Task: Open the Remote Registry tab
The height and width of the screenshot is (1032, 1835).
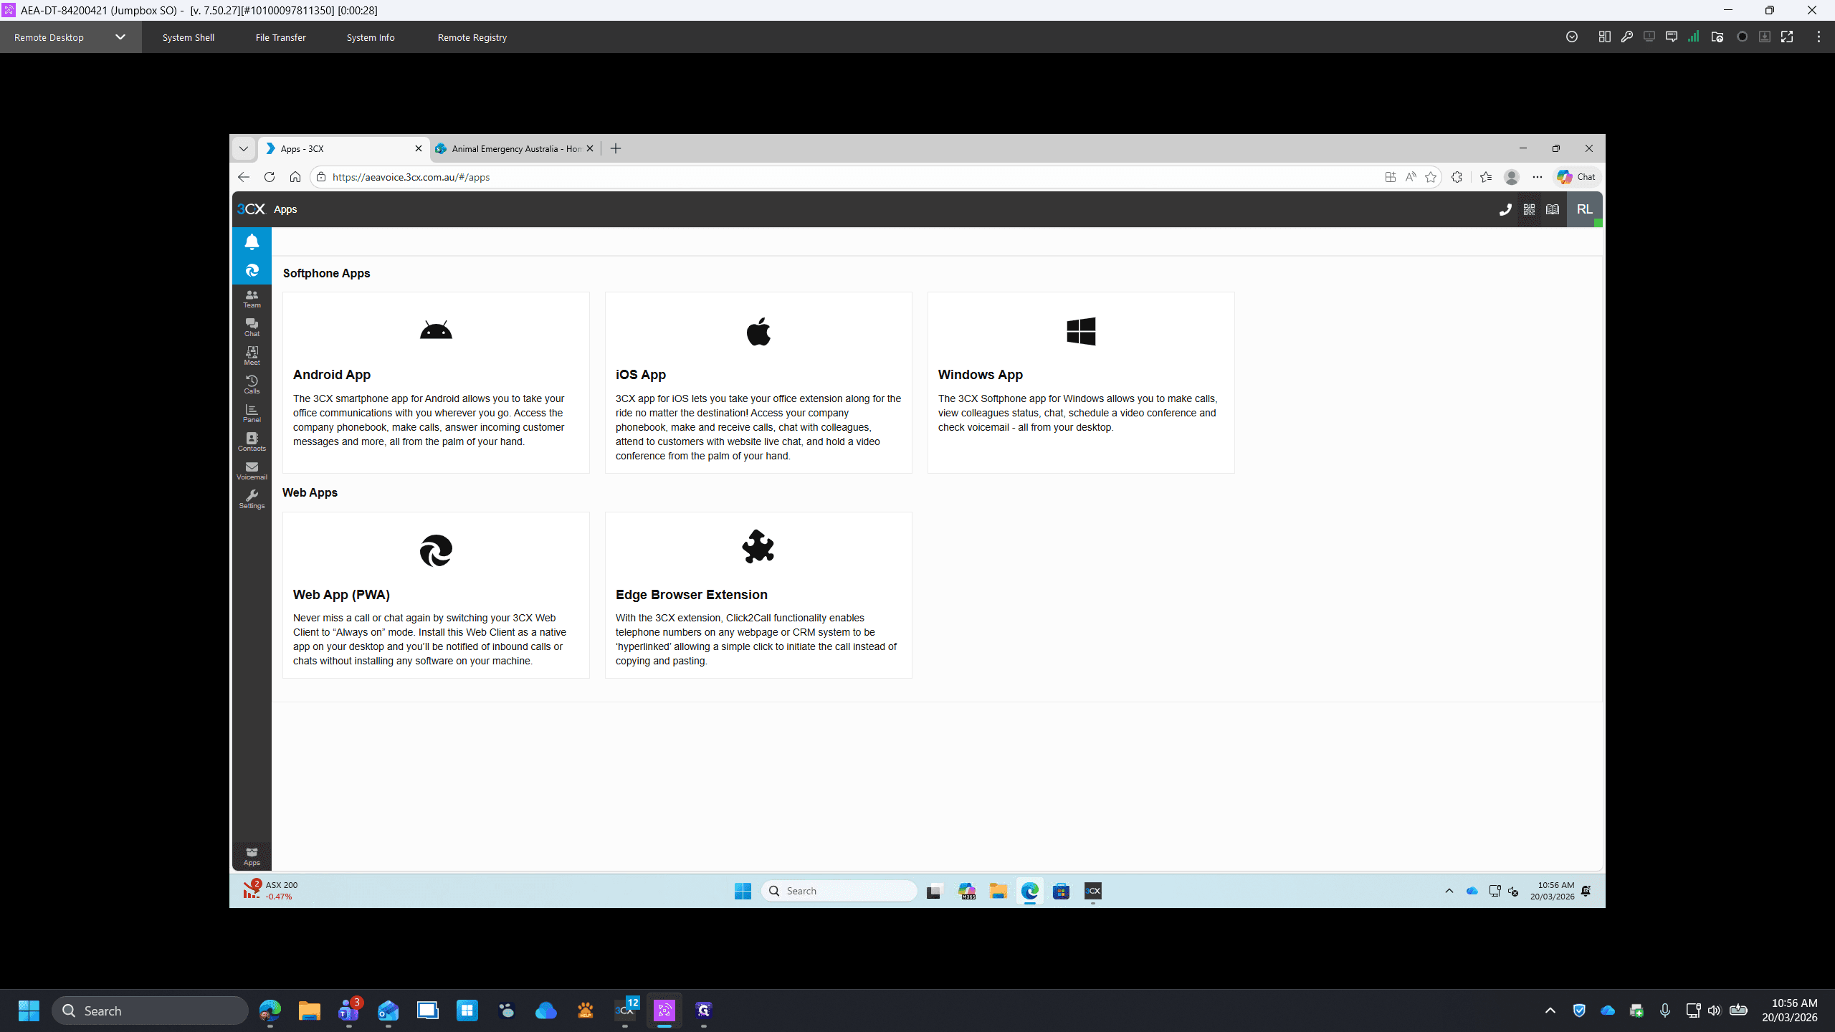Action: tap(472, 37)
